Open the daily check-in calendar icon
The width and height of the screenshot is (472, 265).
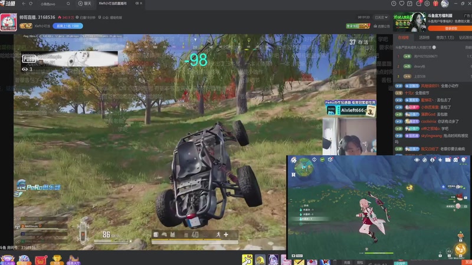tap(409, 4)
